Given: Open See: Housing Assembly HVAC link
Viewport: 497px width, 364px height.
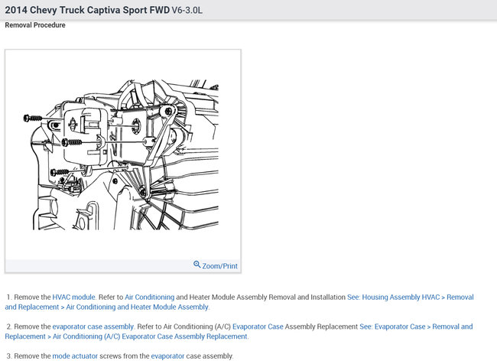Looking at the screenshot, I should click(393, 297).
